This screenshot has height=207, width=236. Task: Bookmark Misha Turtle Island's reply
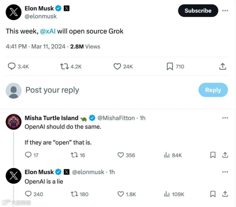(x=213, y=155)
